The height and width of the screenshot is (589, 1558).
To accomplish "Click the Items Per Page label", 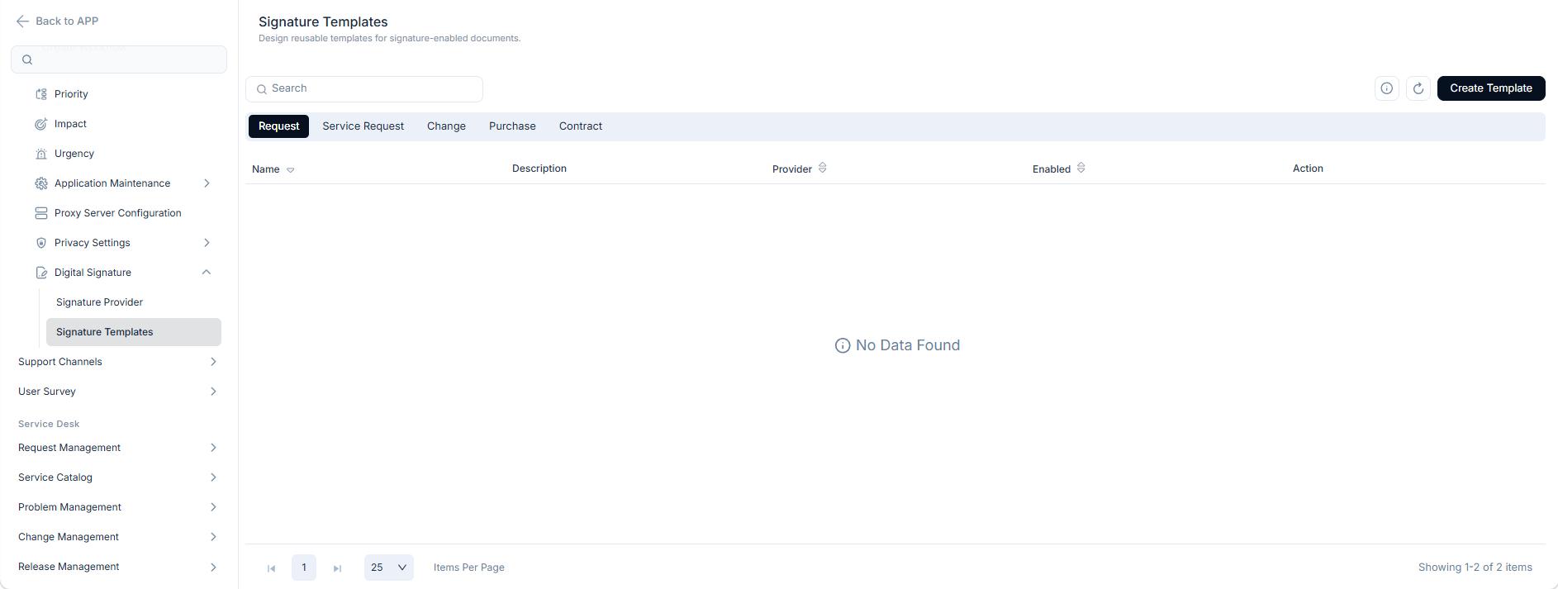I will (469, 568).
